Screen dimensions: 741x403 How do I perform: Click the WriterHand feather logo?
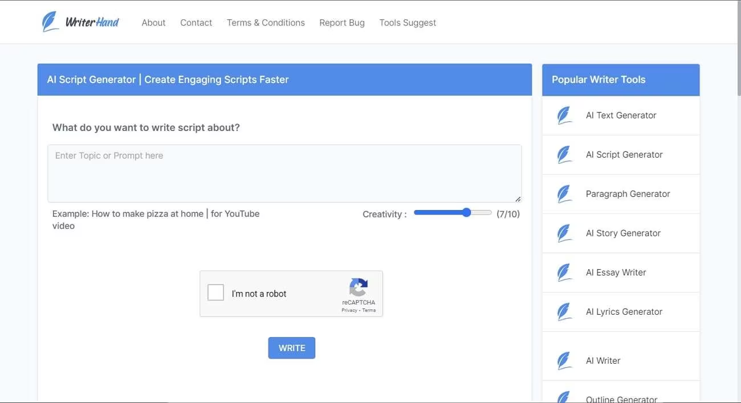pos(51,22)
